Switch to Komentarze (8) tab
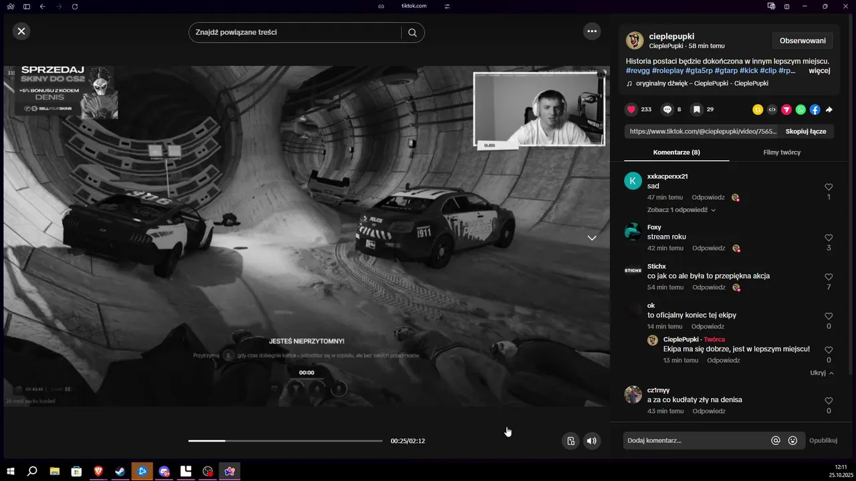Image resolution: width=856 pixels, height=481 pixels. tap(676, 152)
